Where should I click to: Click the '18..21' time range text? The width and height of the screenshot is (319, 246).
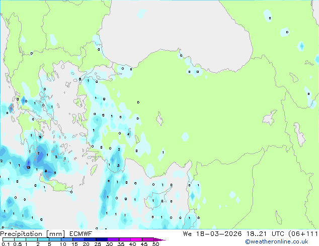pos(256,234)
